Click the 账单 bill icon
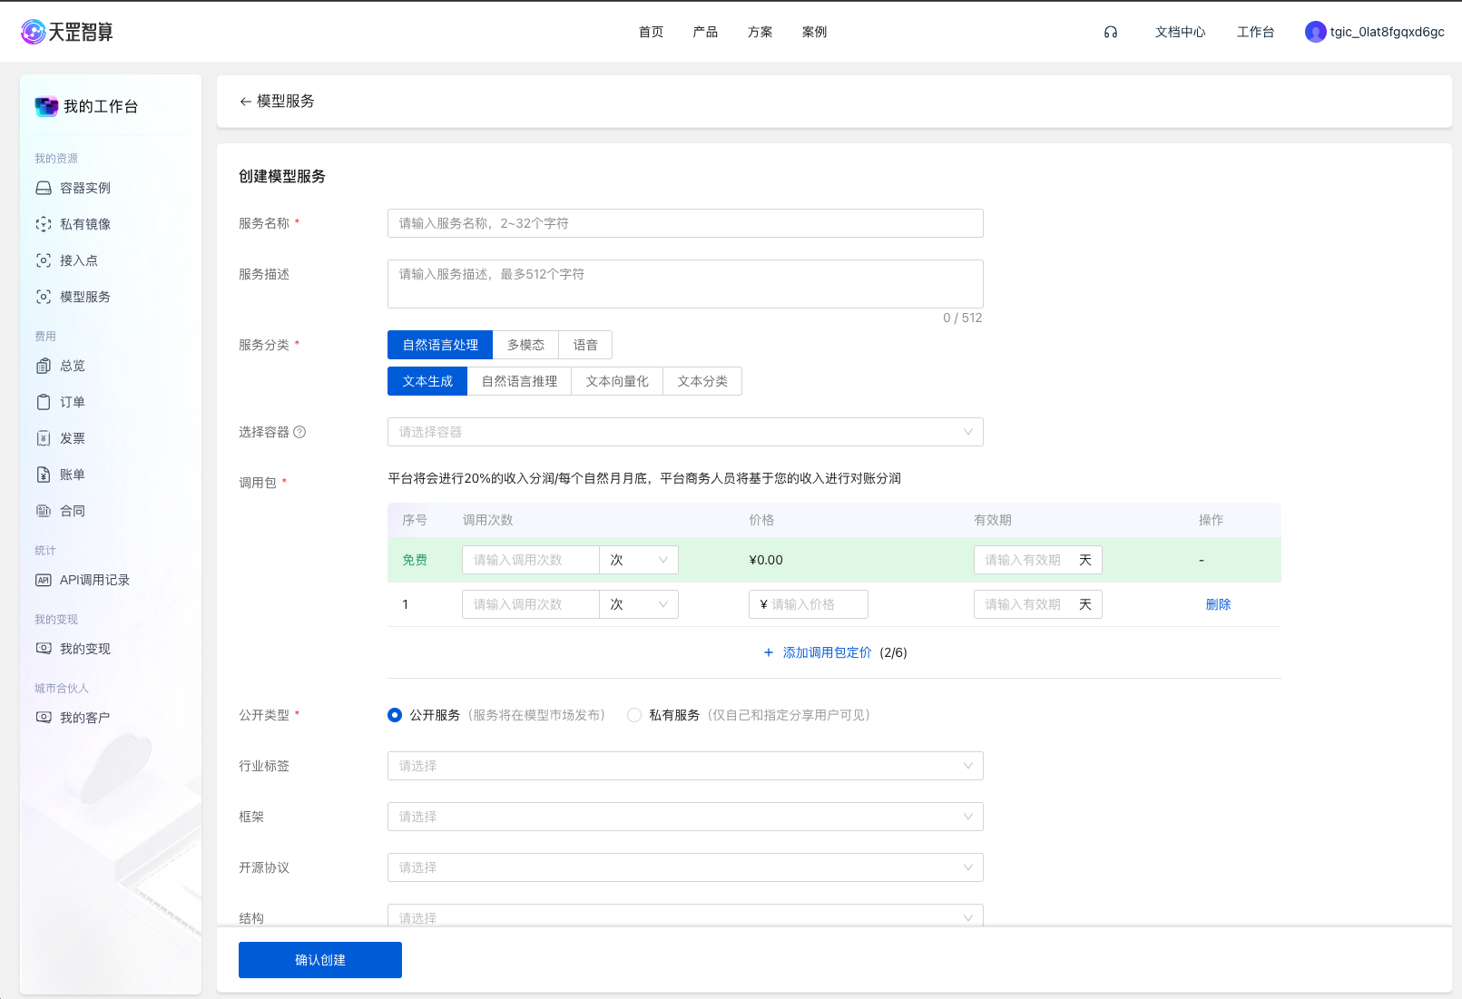 (44, 475)
